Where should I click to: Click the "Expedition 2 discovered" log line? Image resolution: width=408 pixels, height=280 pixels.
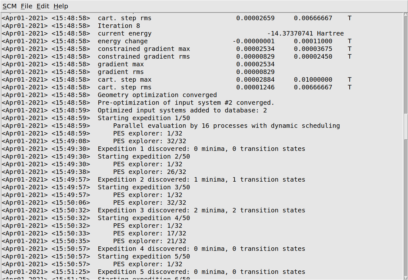point(201,180)
